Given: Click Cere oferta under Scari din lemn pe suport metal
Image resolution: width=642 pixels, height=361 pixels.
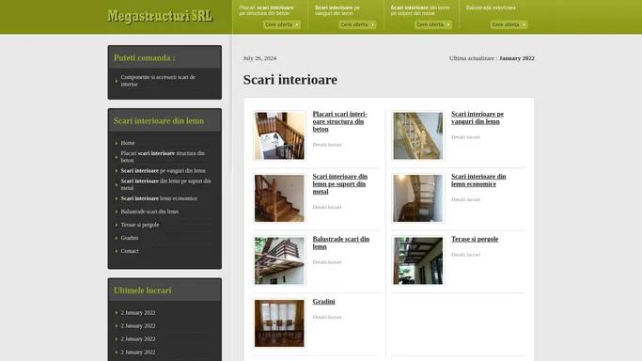Looking at the screenshot, I should 433,24.
